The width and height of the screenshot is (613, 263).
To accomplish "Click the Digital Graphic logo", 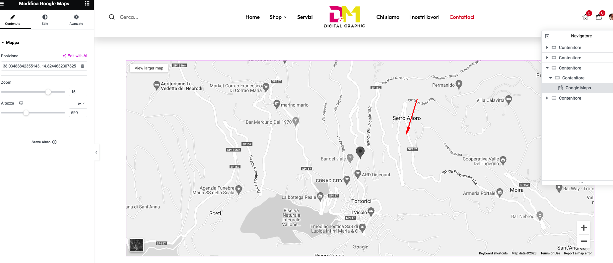I will 345,17.
